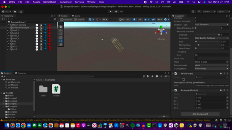Select the Rotate tool in Scene view

(x=61, y=34)
